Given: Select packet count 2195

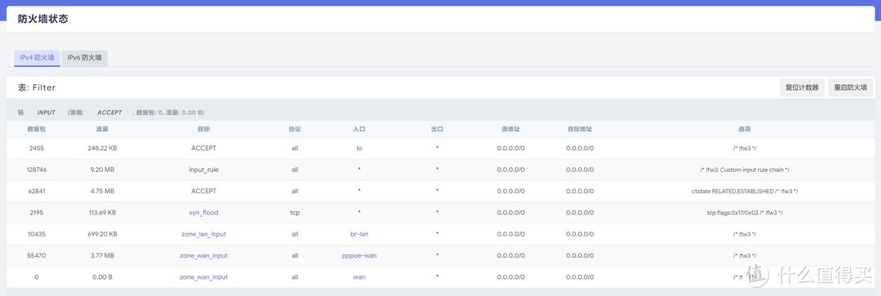Looking at the screenshot, I should click(36, 213).
